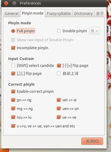Viewport: 111px width, 152px height.
Task: Toggle the gn => ng correction
Action: pos(13,100)
